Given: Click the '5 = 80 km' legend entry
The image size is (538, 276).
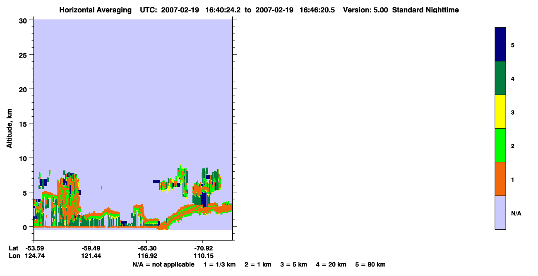Looking at the screenshot, I should pos(370,264).
